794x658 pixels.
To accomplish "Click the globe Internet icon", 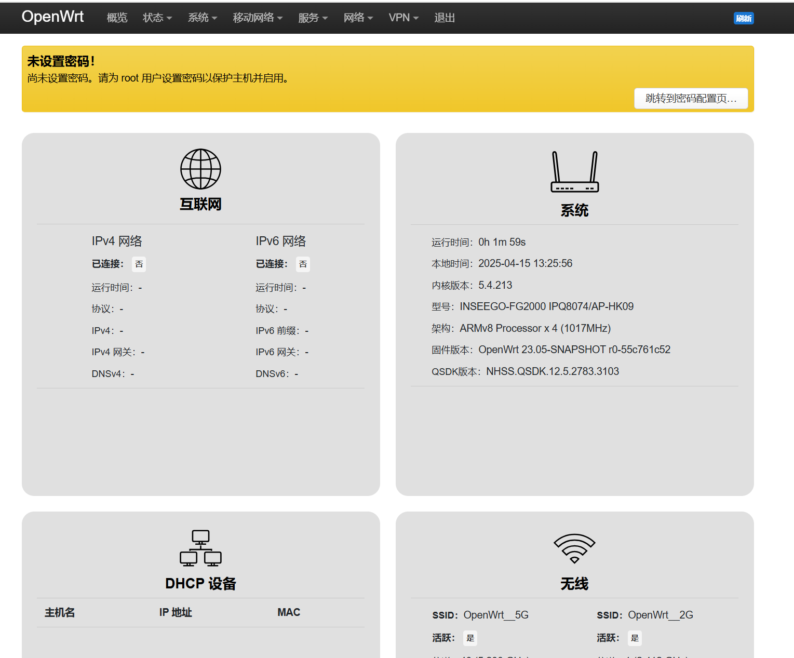I will 200,169.
